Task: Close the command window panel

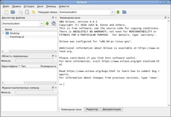Action: tap(168, 18)
